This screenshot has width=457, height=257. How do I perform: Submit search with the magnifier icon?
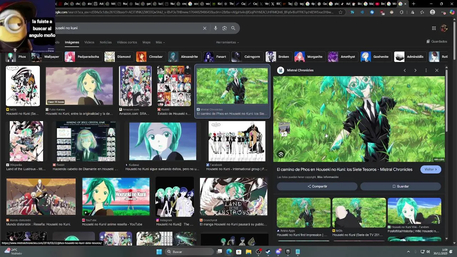[x=233, y=28]
